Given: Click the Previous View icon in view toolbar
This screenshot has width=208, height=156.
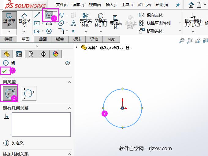Looking at the screenshot, I should click(198, 41).
